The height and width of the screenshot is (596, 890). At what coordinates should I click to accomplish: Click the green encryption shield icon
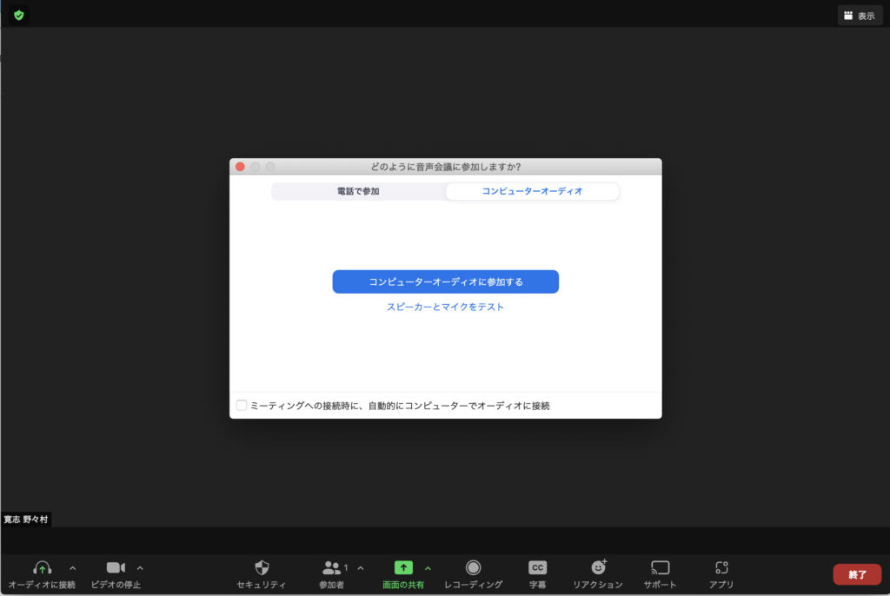click(x=19, y=16)
